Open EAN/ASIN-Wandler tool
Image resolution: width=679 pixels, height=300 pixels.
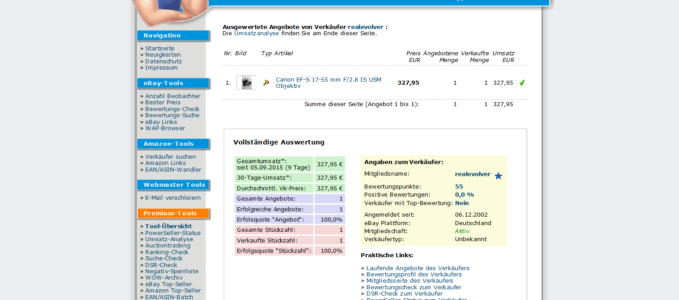click(173, 169)
